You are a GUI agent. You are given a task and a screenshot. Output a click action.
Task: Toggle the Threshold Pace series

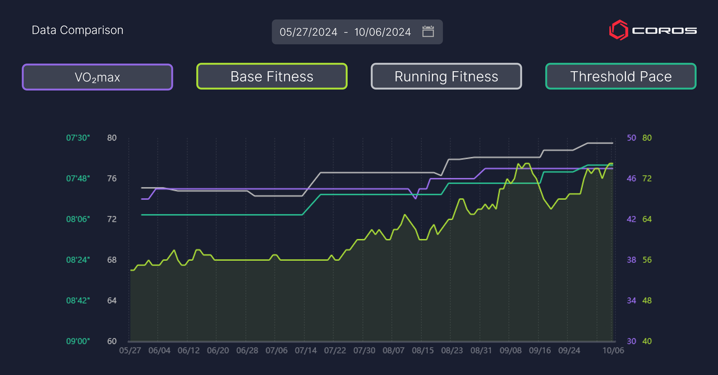(x=621, y=77)
